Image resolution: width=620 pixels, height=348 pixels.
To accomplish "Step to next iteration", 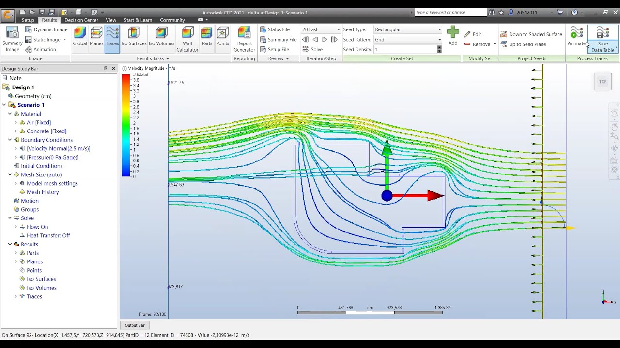I will (x=325, y=40).
